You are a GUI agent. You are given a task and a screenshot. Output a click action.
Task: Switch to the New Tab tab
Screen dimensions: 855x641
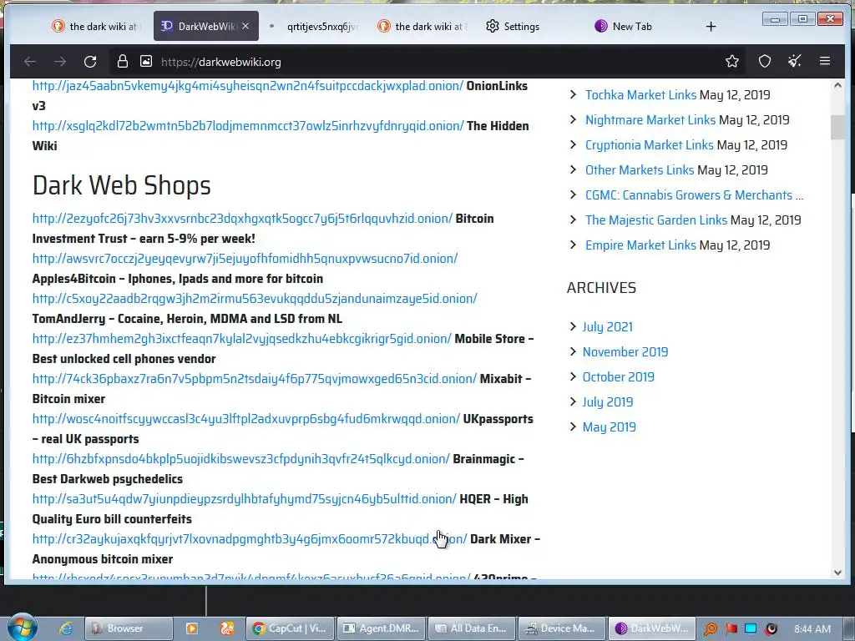[x=625, y=26]
